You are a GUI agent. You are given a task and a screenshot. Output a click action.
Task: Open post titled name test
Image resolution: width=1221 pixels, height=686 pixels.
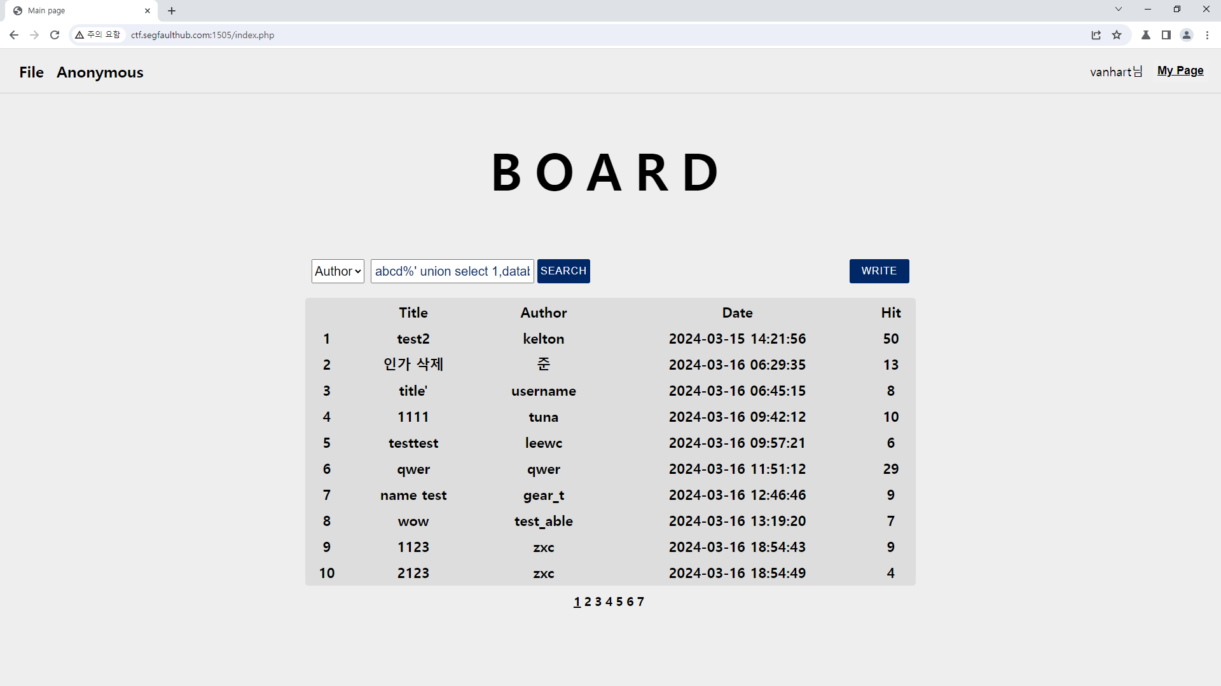pyautogui.click(x=413, y=495)
